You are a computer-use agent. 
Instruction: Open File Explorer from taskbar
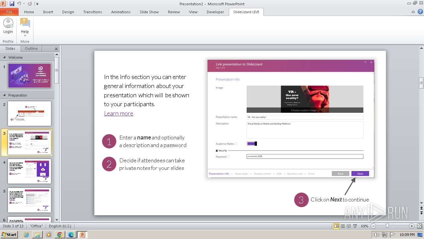[x=37, y=235]
